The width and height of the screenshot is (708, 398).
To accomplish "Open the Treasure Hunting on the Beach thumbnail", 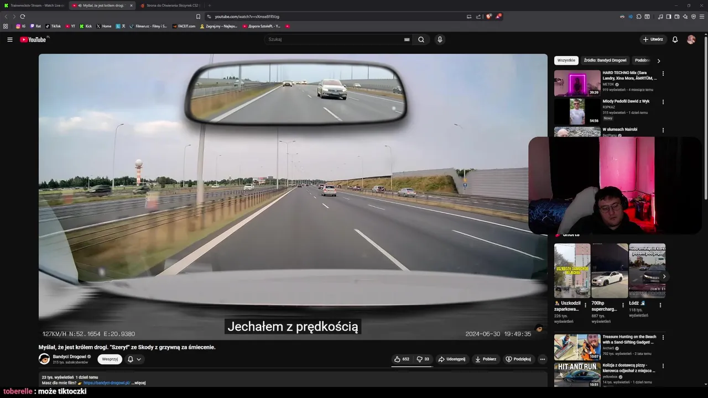I will pyautogui.click(x=577, y=347).
